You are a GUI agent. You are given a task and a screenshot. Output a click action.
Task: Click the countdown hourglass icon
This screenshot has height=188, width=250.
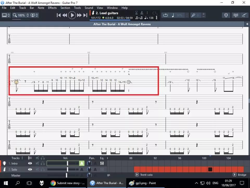click(136, 13)
